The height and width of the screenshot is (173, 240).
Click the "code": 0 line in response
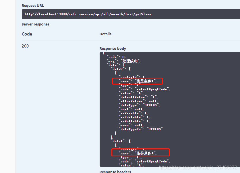pos(116,57)
